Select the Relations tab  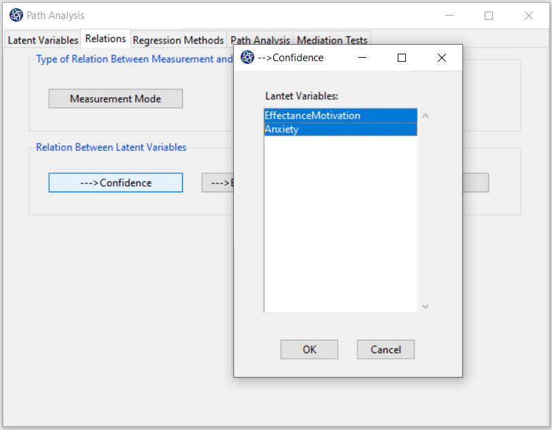tap(106, 39)
